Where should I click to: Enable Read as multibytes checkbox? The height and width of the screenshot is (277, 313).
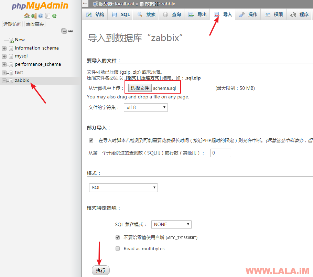click(118, 248)
